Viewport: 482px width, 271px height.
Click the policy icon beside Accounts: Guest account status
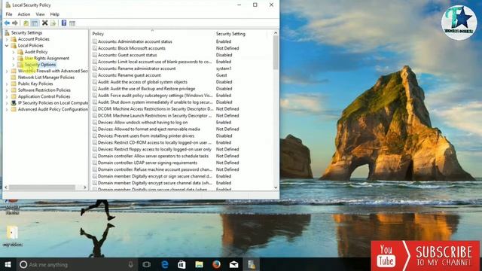click(95, 55)
